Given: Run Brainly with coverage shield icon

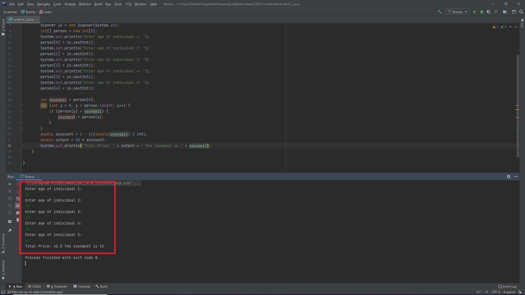Looking at the screenshot, I should [x=489, y=12].
